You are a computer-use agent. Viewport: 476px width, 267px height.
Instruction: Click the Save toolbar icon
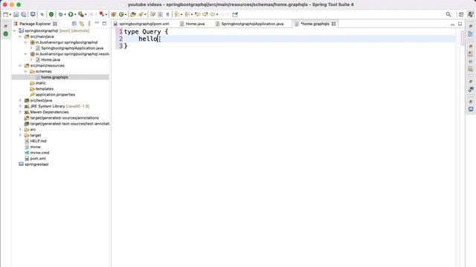pyautogui.click(x=16, y=14)
